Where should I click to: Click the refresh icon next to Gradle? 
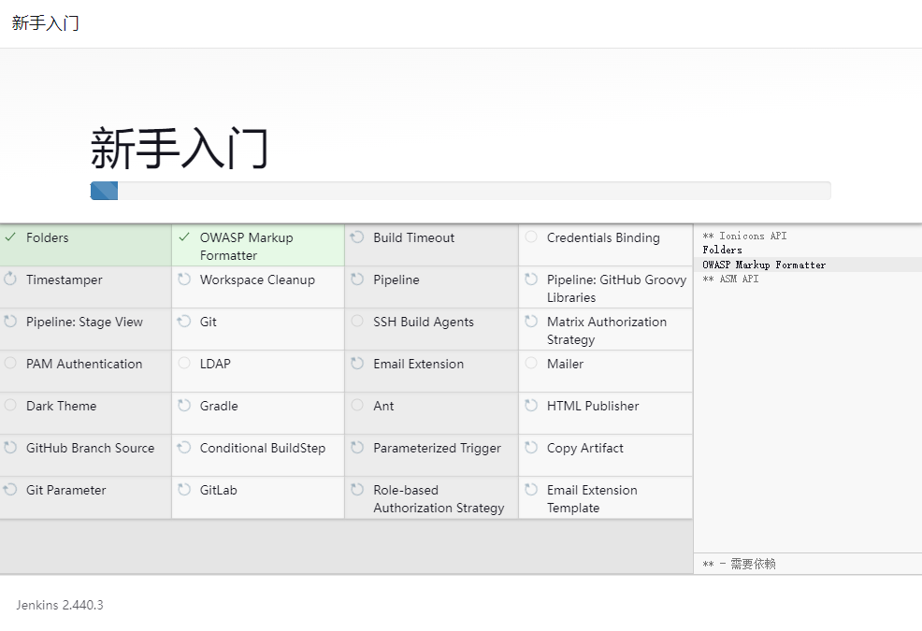click(x=184, y=406)
